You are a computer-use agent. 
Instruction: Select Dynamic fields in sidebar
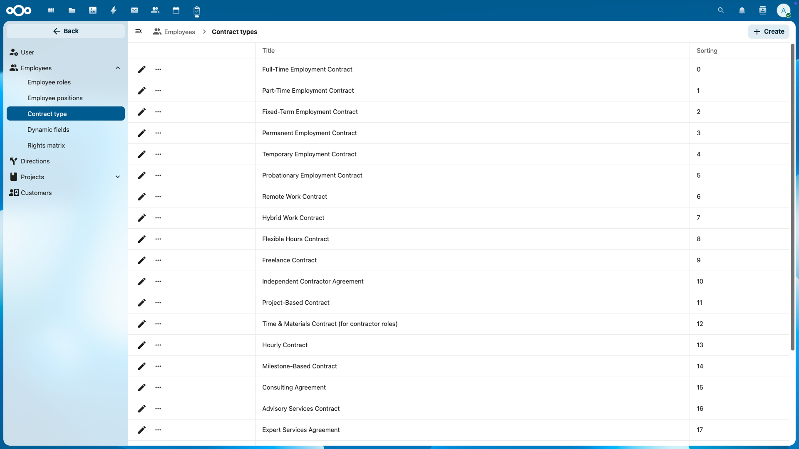pos(48,130)
